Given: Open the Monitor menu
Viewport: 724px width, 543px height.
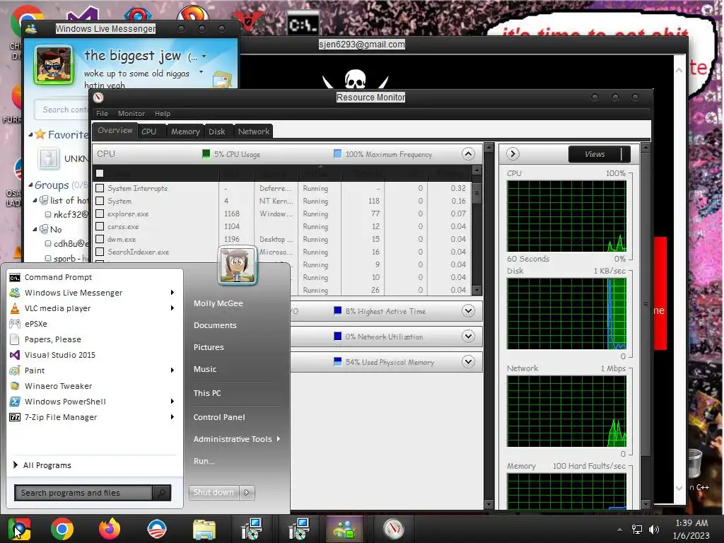Looking at the screenshot, I should click(131, 114).
